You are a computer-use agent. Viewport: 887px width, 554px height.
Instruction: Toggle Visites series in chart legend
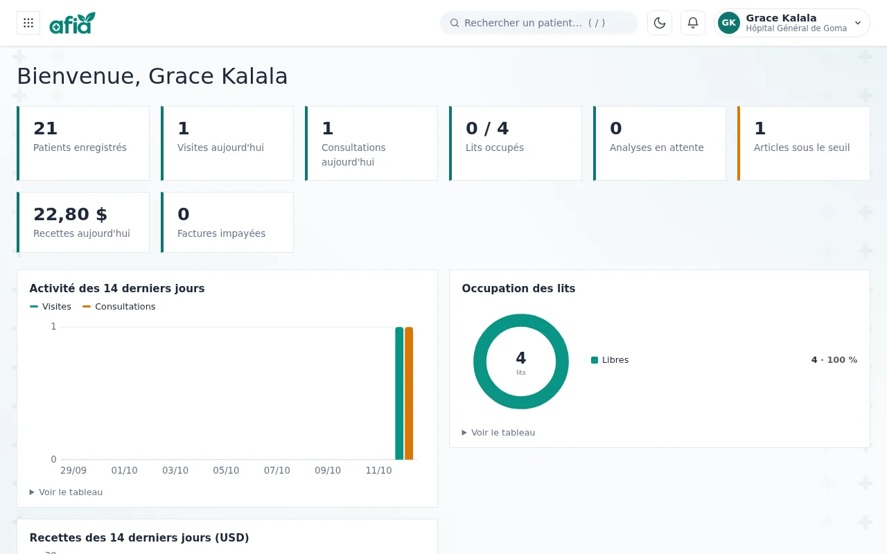pyautogui.click(x=51, y=307)
